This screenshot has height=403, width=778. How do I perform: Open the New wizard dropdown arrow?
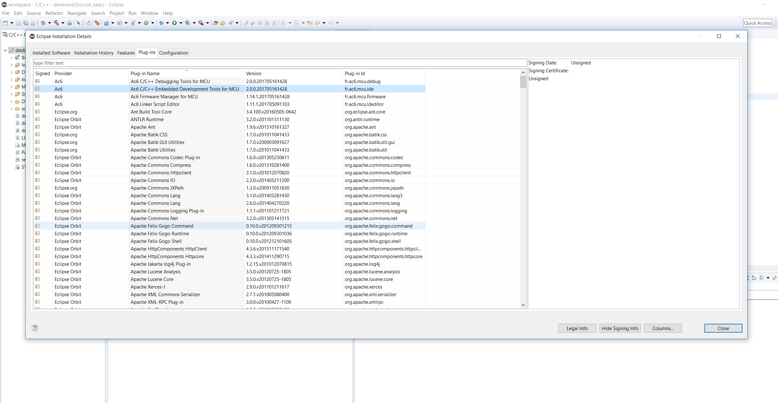click(12, 23)
